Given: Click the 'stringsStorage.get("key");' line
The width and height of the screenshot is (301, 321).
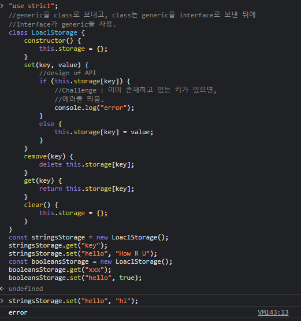Looking at the screenshot, I should coord(58,245).
